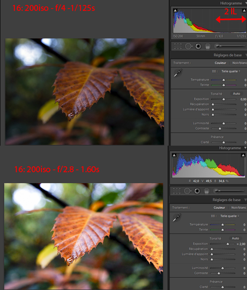The image size is (247, 290).
Task: Collapse the lower Histogramme panel triangle
Action: [x=245, y=148]
